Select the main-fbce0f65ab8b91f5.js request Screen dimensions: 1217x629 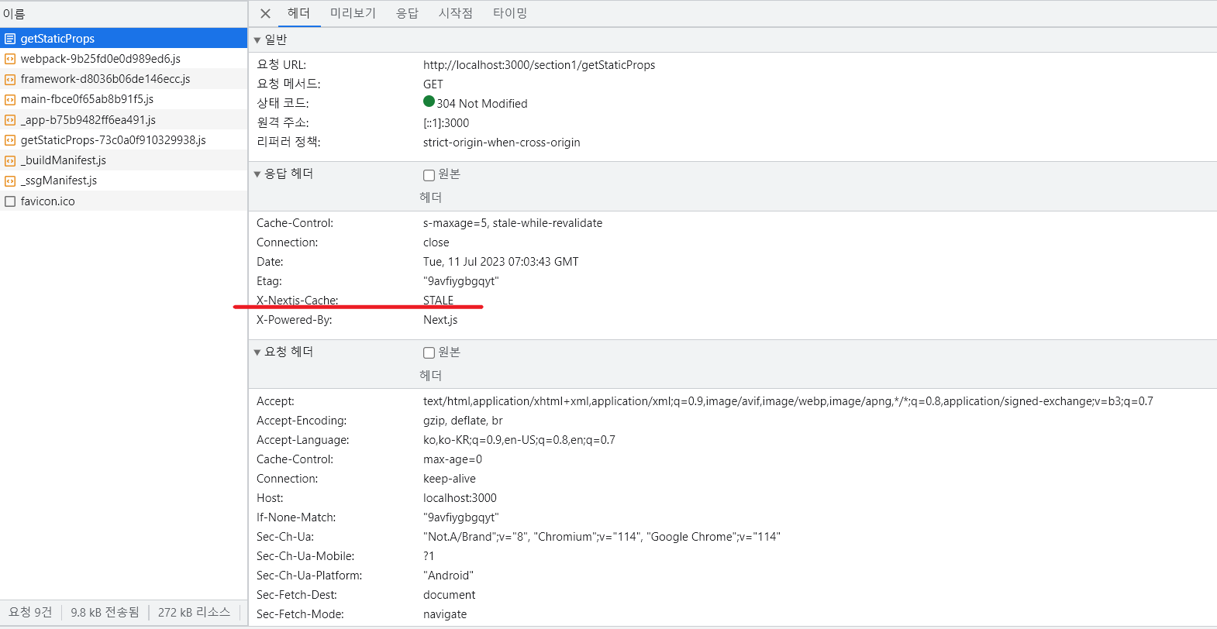pyautogui.click(x=123, y=99)
